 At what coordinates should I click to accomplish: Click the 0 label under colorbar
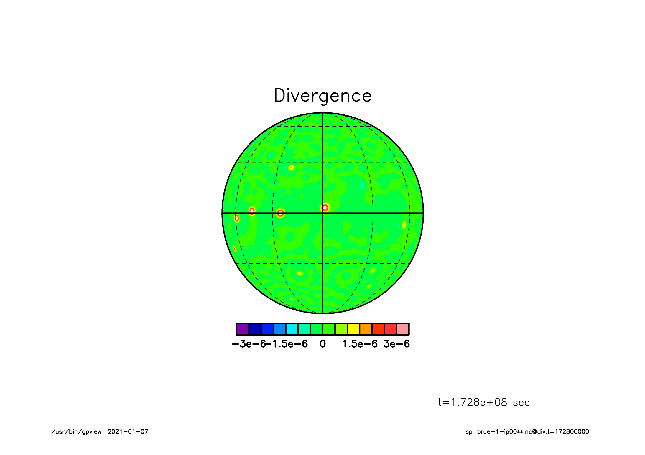[322, 344]
